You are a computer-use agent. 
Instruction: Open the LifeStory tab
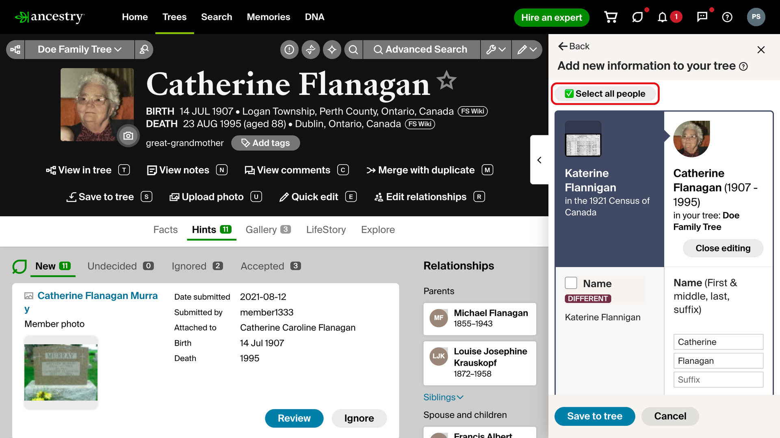[x=326, y=230]
